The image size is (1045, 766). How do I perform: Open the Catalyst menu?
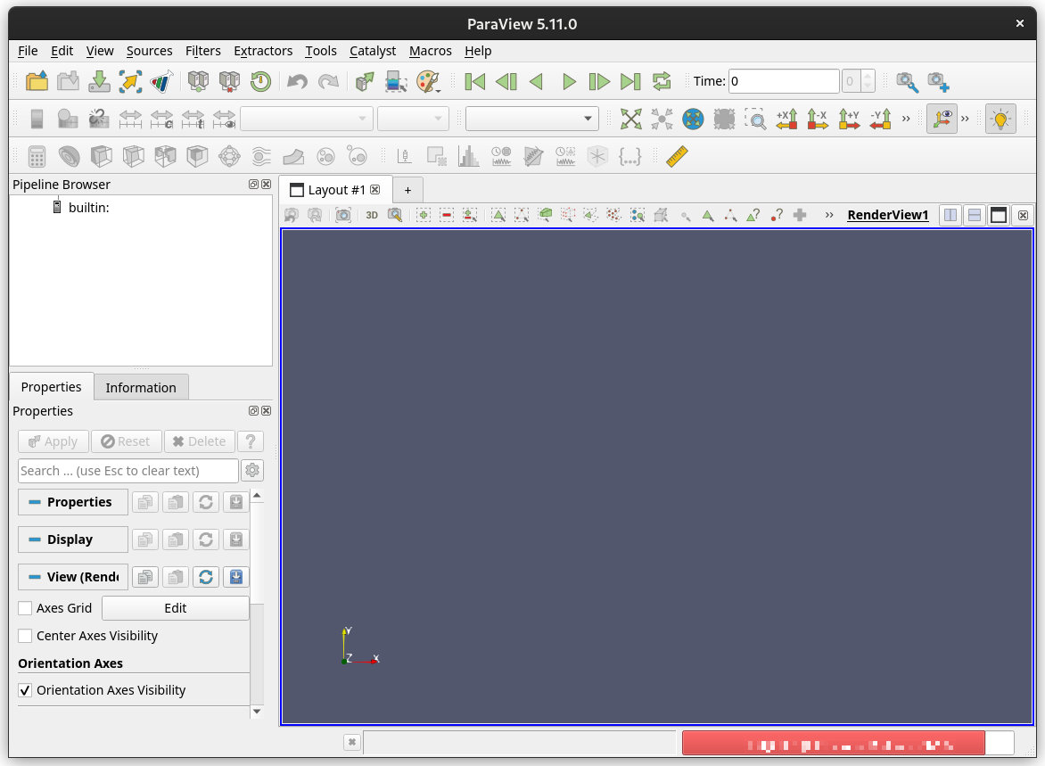click(x=373, y=51)
